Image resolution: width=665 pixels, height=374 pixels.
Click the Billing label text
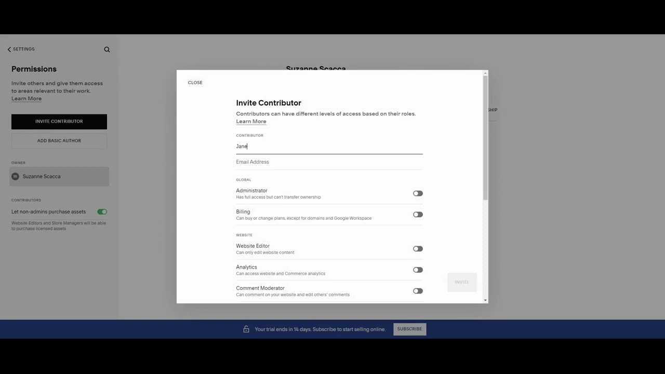click(243, 212)
